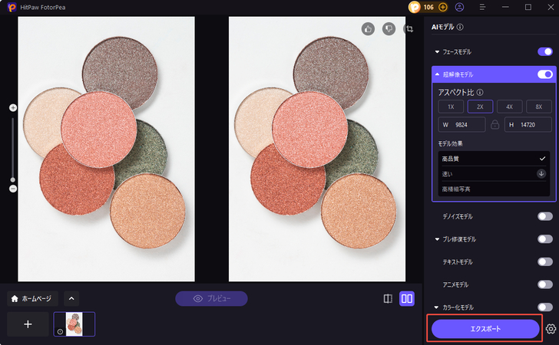This screenshot has height=345, width=559.
Task: Go to ホームページ
Action: [32, 299]
